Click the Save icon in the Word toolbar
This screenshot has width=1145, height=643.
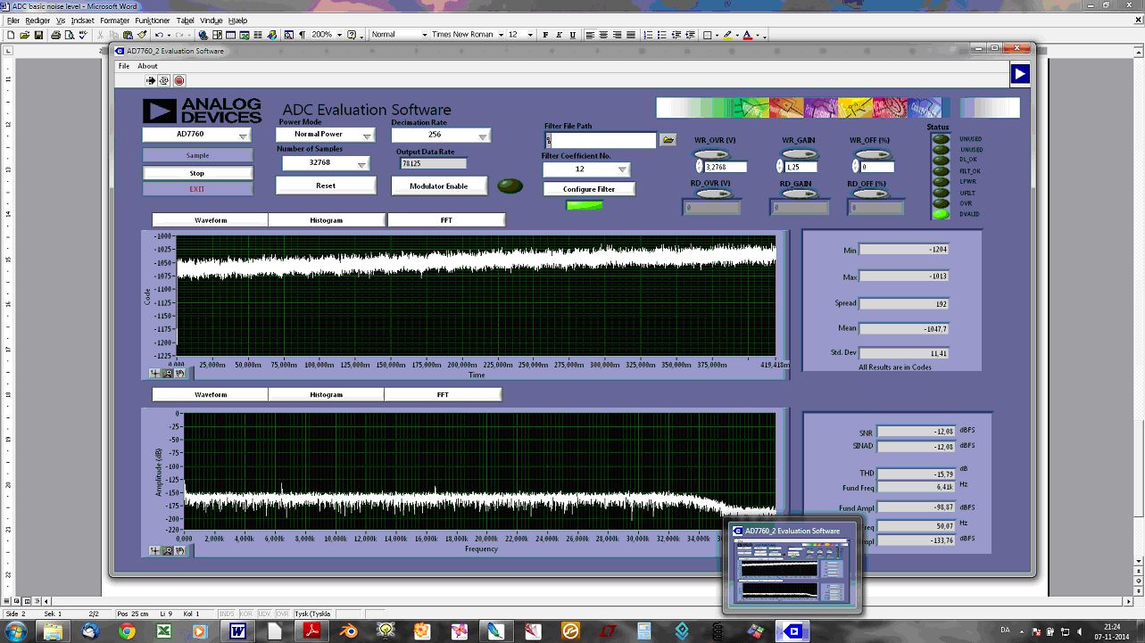[x=38, y=35]
